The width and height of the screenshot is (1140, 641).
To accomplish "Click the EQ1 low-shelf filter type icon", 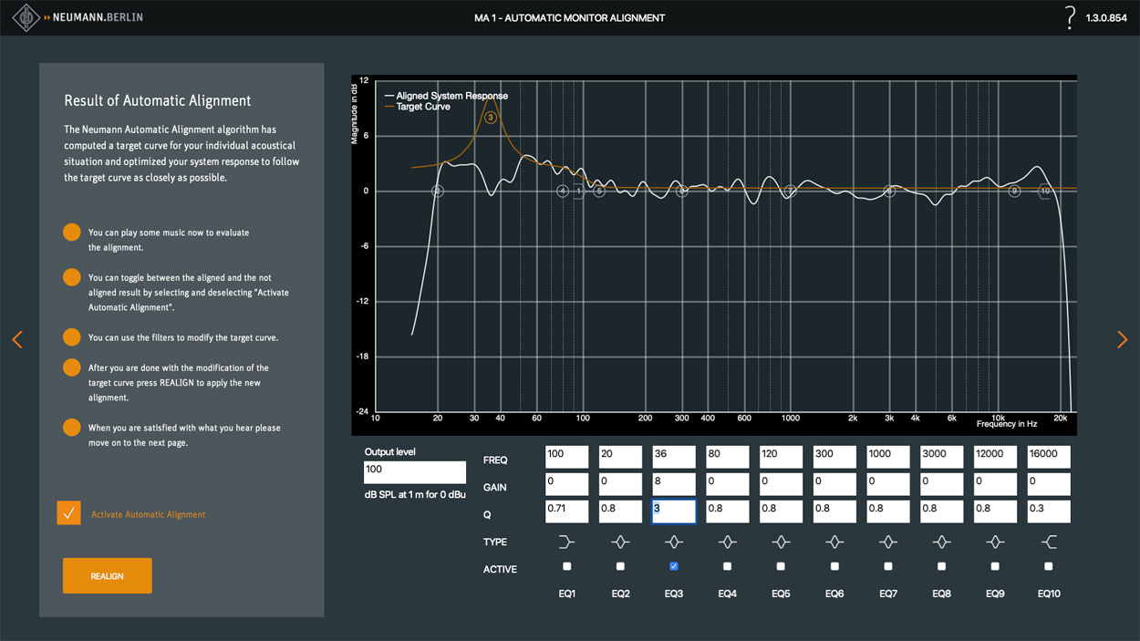I will [566, 543].
